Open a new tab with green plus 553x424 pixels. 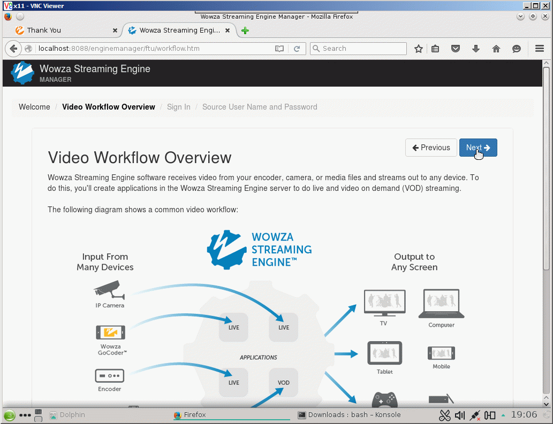click(245, 30)
